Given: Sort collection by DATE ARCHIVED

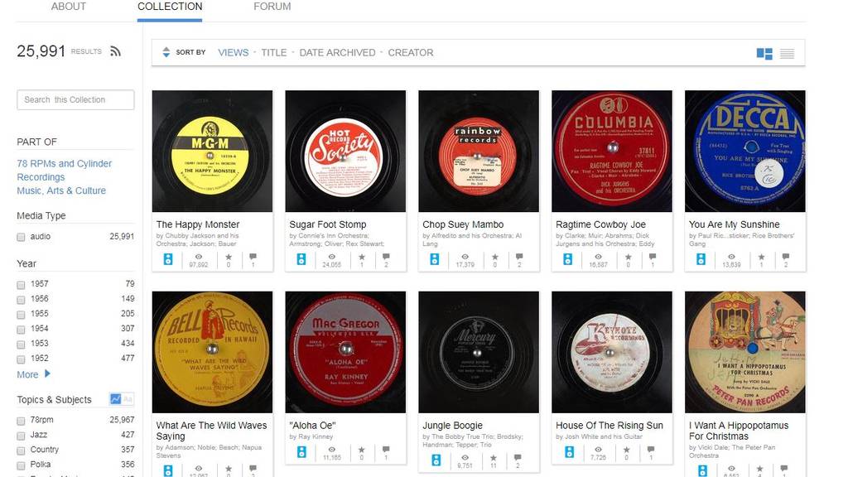Looking at the screenshot, I should 335,52.
